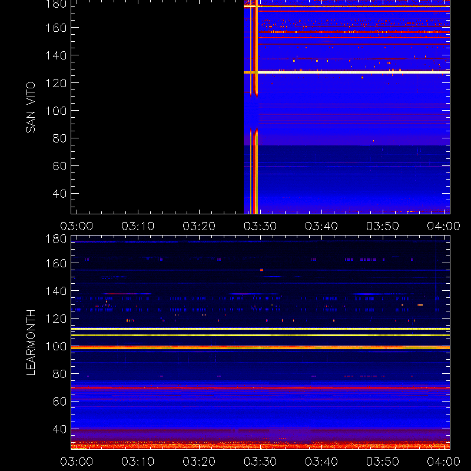Click the 03:40 time label under the San Vito panel

coord(321,226)
